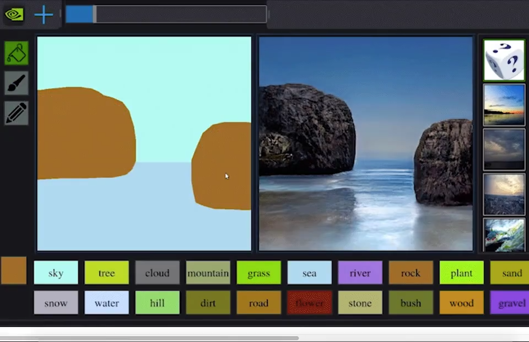
Task: Select the mountain label swatch
Action: coord(208,272)
